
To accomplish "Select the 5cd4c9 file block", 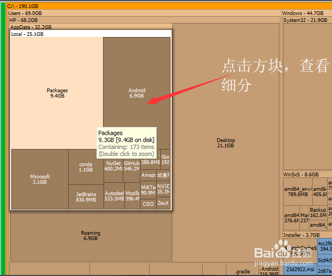I will 325,260.
